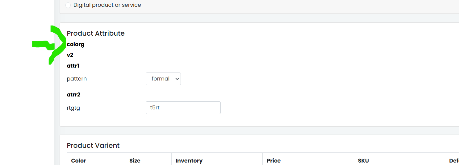Click the Price column header

[274, 160]
